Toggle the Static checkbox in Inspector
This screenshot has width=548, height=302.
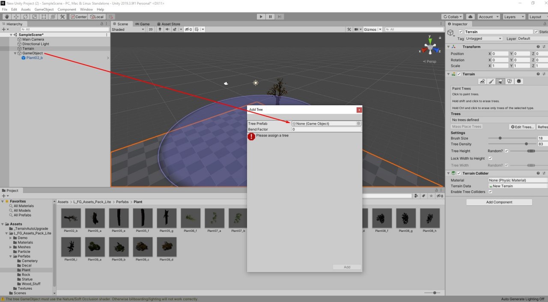[x=536, y=32]
